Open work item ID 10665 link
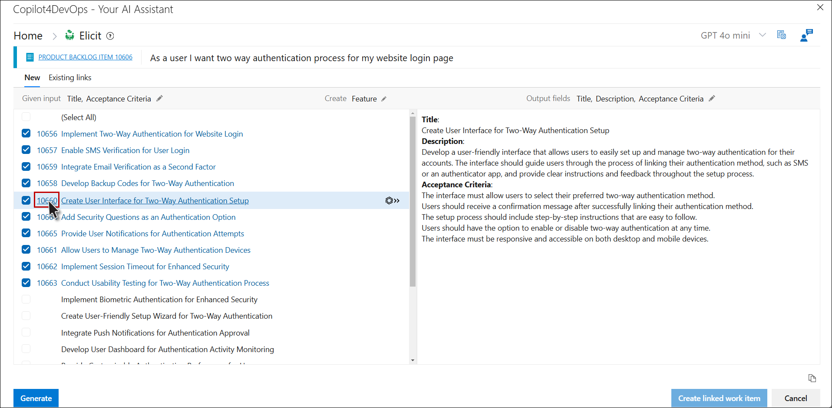Image resolution: width=832 pixels, height=408 pixels. tap(47, 234)
